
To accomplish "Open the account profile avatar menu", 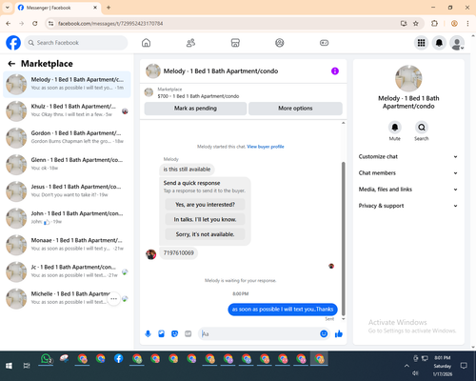I will [x=457, y=43].
